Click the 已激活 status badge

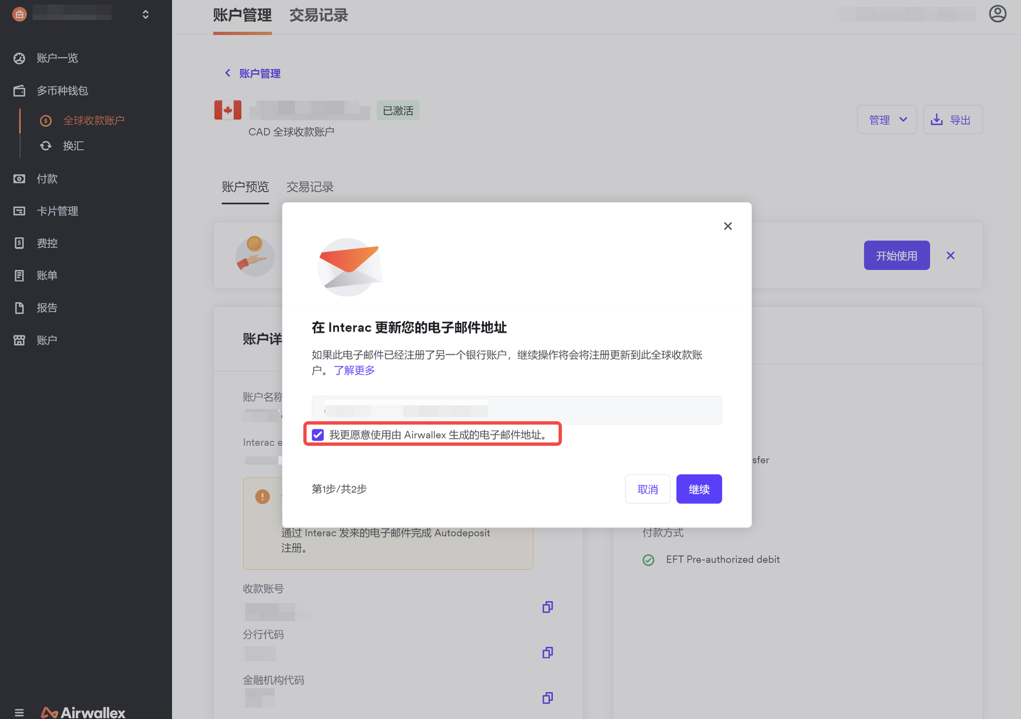click(398, 110)
